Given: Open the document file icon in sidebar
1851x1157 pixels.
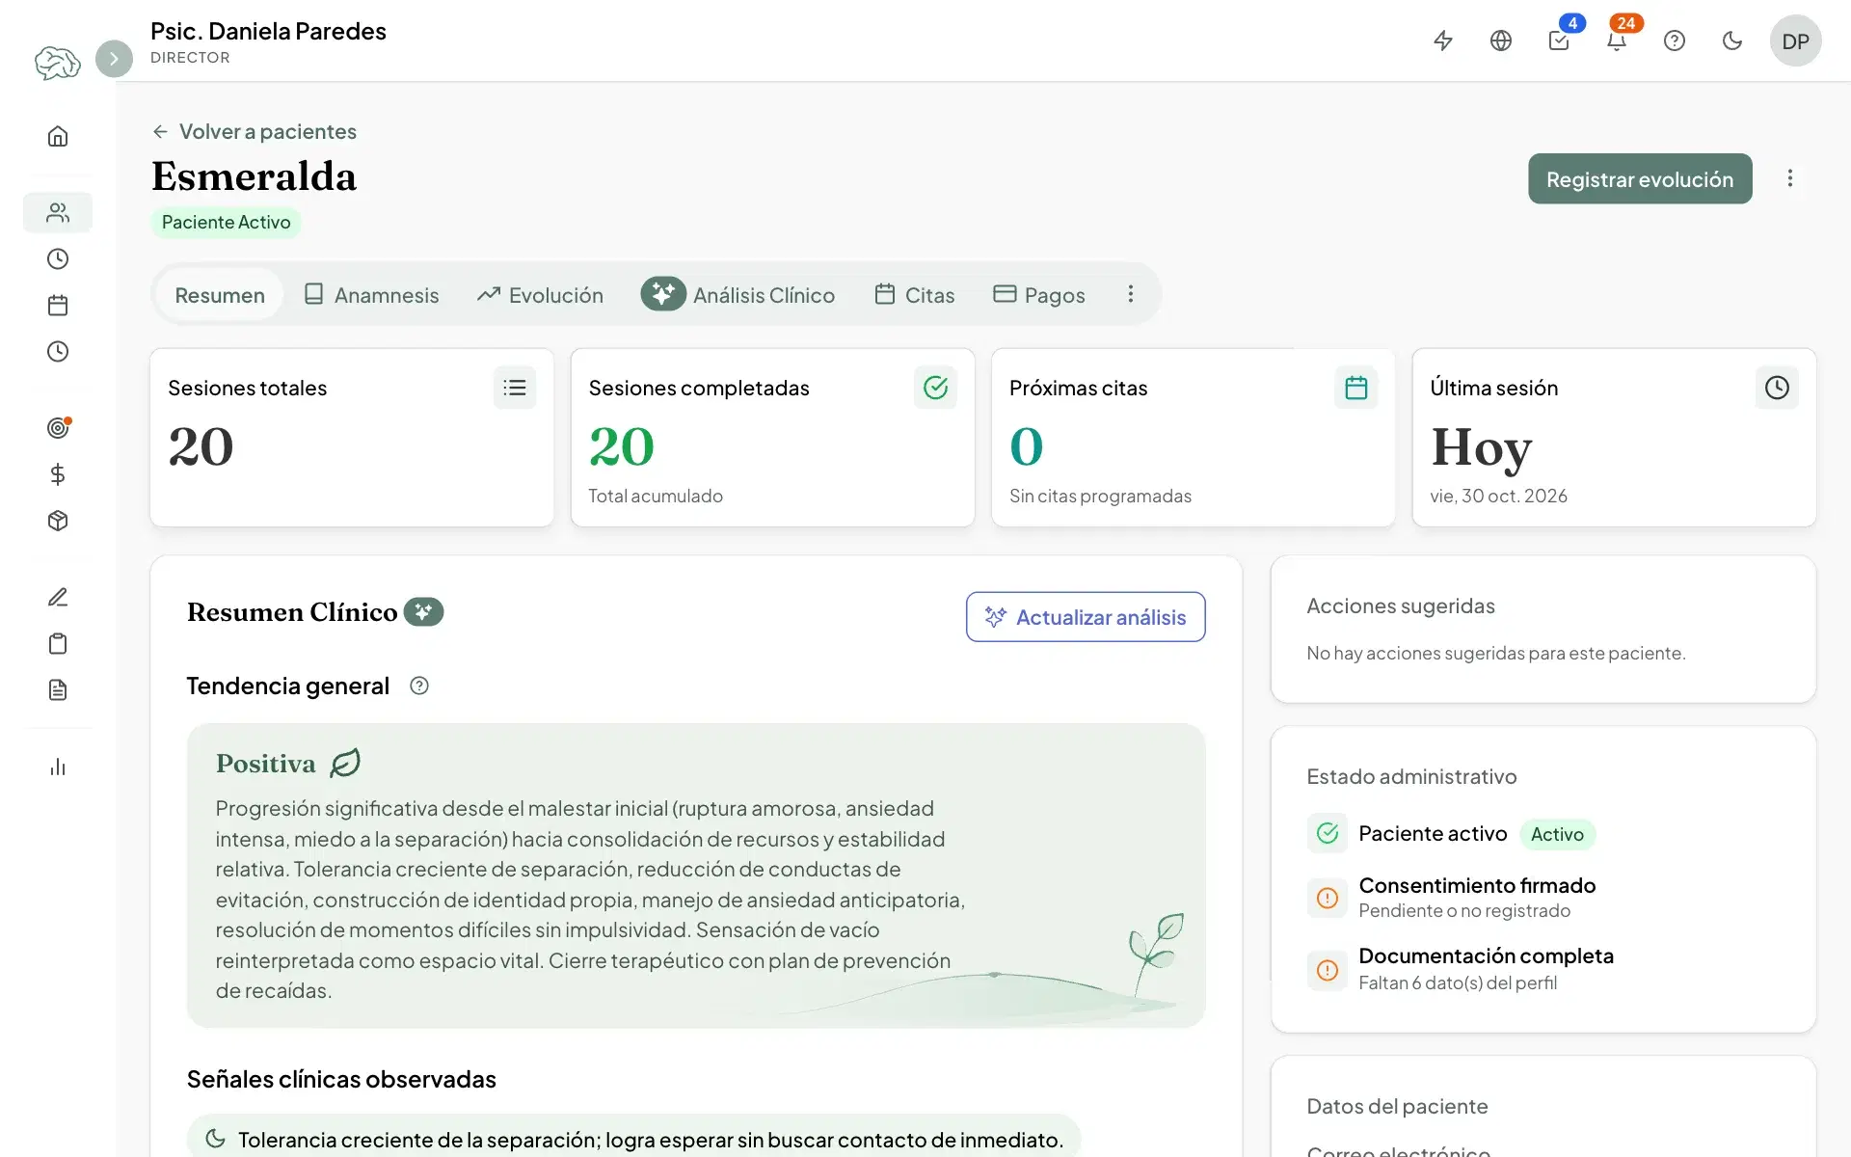Looking at the screenshot, I should click(58, 689).
